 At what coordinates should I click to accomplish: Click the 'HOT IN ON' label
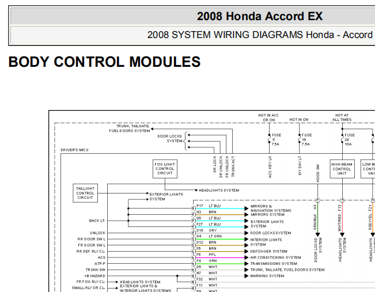tap(299, 119)
